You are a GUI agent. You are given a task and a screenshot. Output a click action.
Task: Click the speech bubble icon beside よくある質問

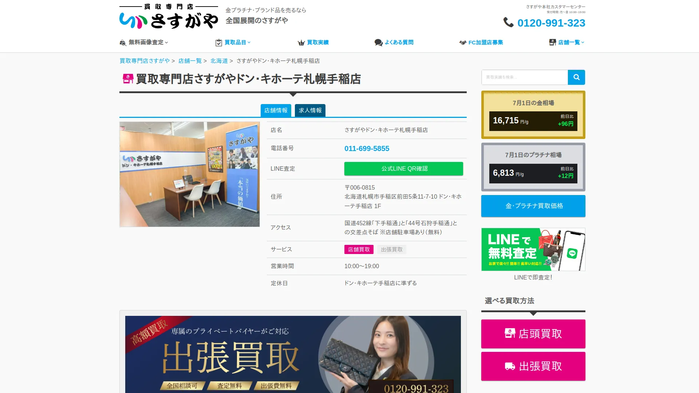378,43
